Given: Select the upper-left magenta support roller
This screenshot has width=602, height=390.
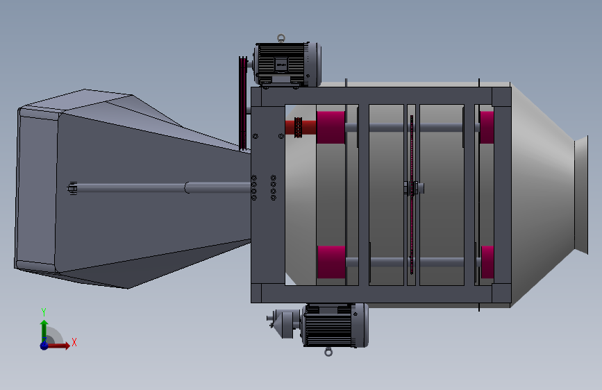Looking at the screenshot, I should pyautogui.click(x=331, y=128).
